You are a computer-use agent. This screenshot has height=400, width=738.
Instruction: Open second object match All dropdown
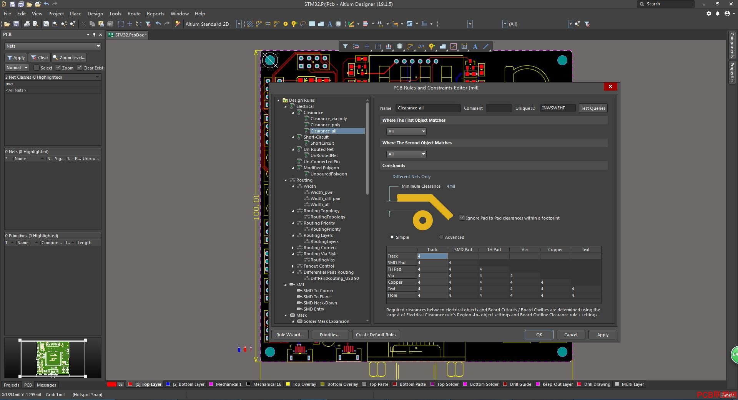click(406, 154)
